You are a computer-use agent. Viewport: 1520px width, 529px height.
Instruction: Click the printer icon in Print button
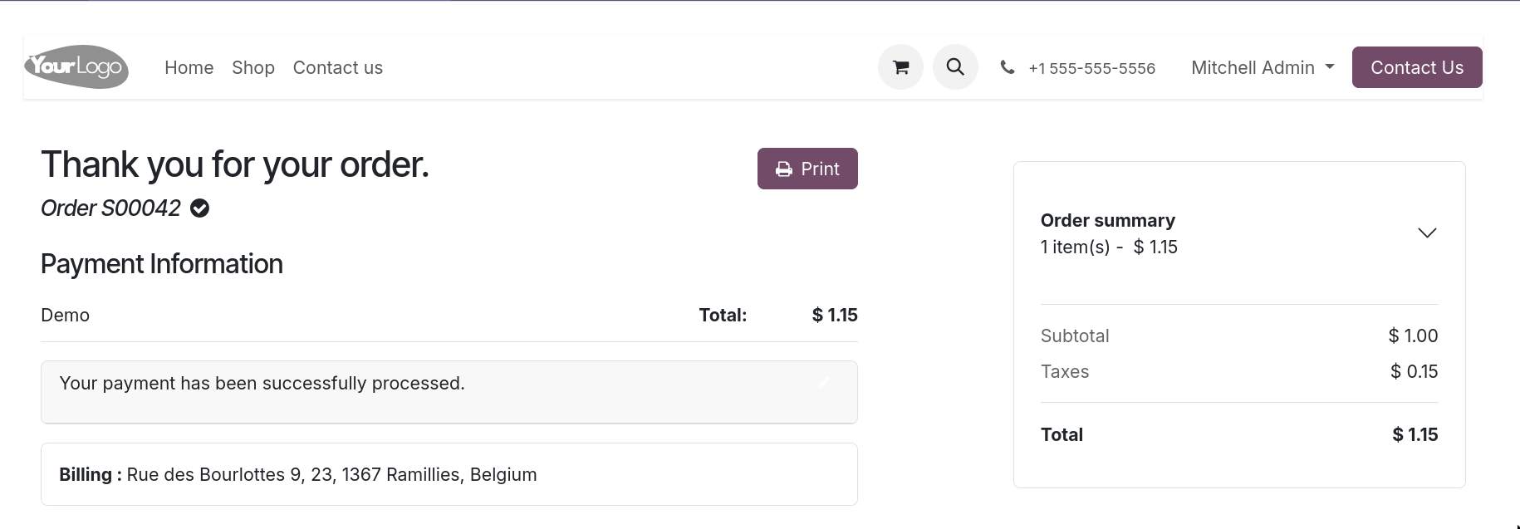tap(783, 169)
